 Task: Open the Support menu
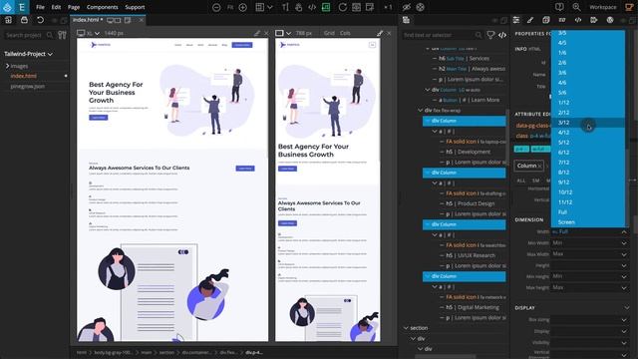135,7
